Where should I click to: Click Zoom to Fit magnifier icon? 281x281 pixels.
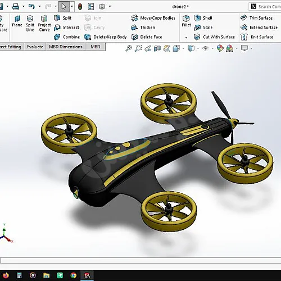pos(129,48)
